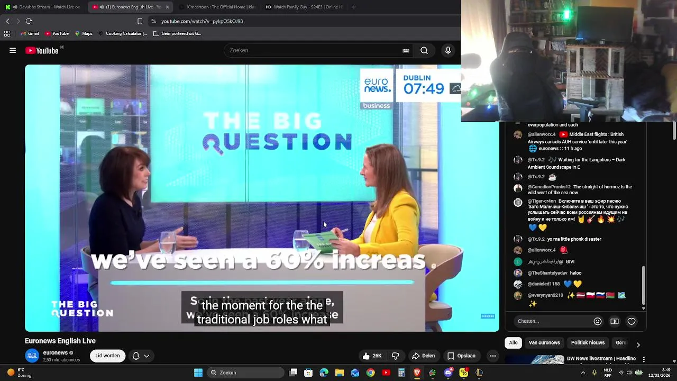Bookmark this page with the bookmark icon

(x=140, y=21)
